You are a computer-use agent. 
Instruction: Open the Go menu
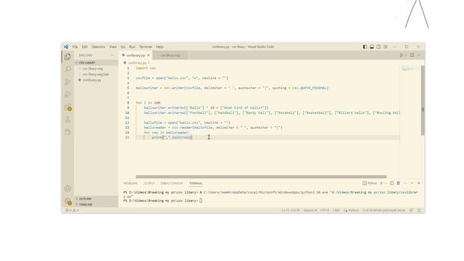coord(123,46)
